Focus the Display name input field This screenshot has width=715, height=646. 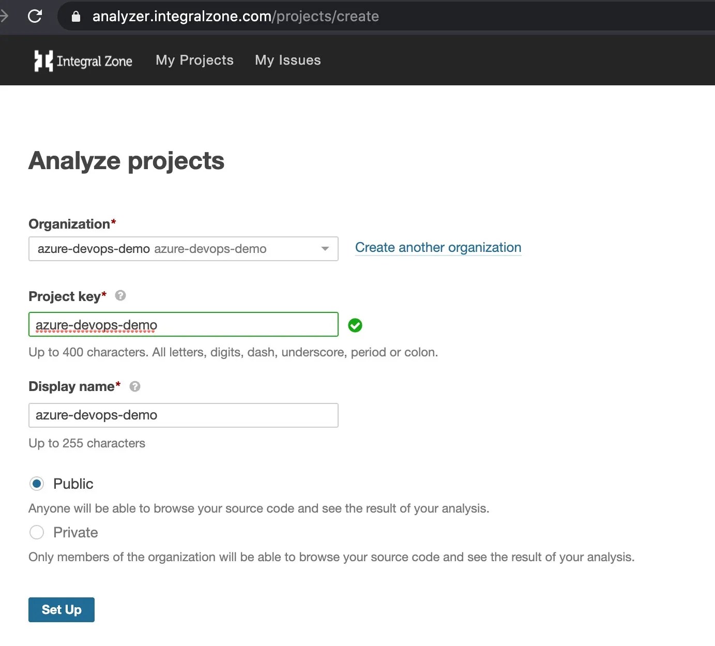184,415
